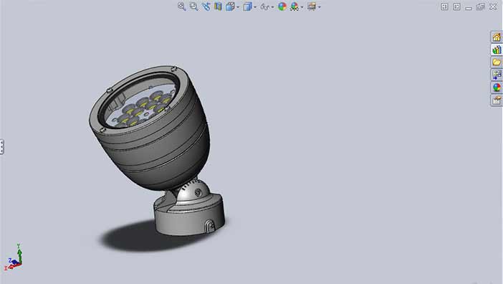The image size is (503, 284).
Task: Click the Zoom to Fit magnifier icon
Action: [x=182, y=6]
